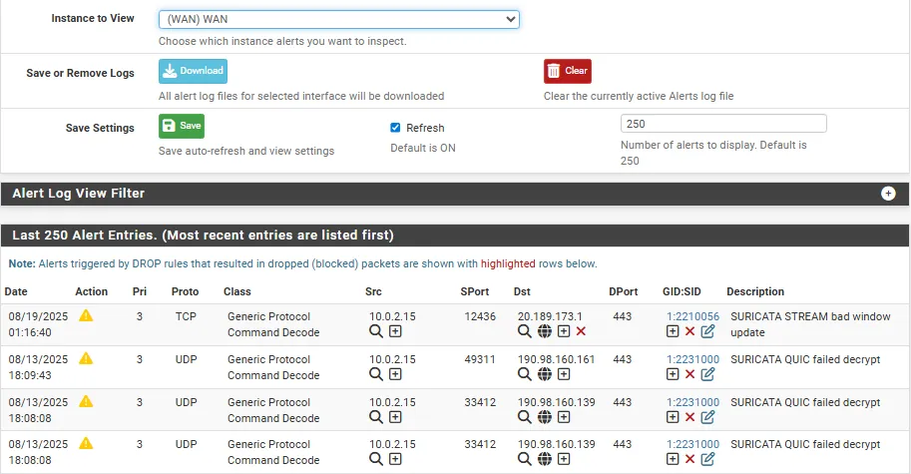911x474 pixels.
Task: Click the plus suppress icon under GID:SID in the 18:09:43 row
Action: click(x=673, y=374)
